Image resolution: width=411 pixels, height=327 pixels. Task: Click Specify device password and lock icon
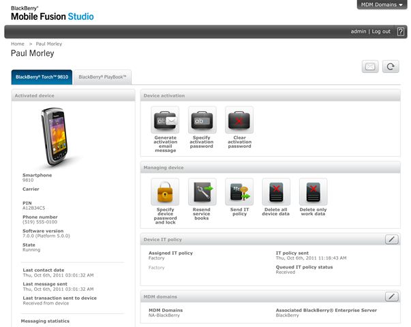click(165, 192)
